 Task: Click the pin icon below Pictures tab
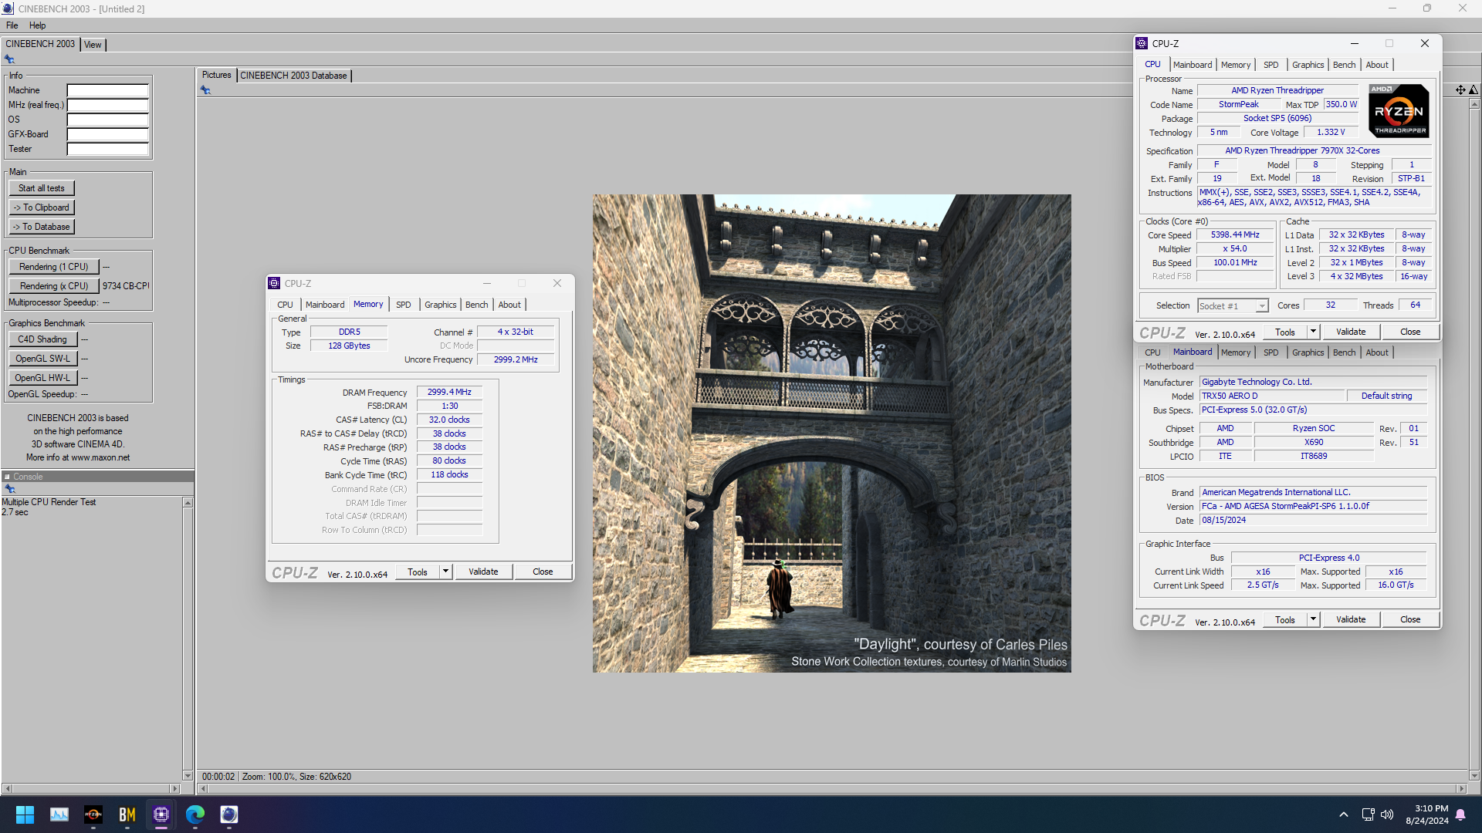(205, 90)
